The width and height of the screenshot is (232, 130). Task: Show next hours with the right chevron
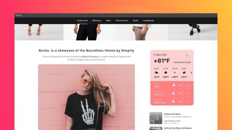click(191, 73)
